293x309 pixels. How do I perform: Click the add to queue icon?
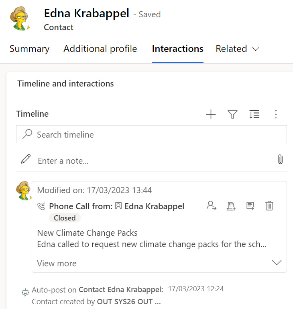tap(231, 206)
